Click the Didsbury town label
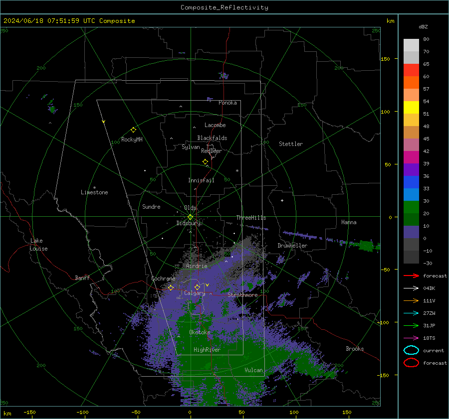The image size is (449, 419). coord(188,223)
